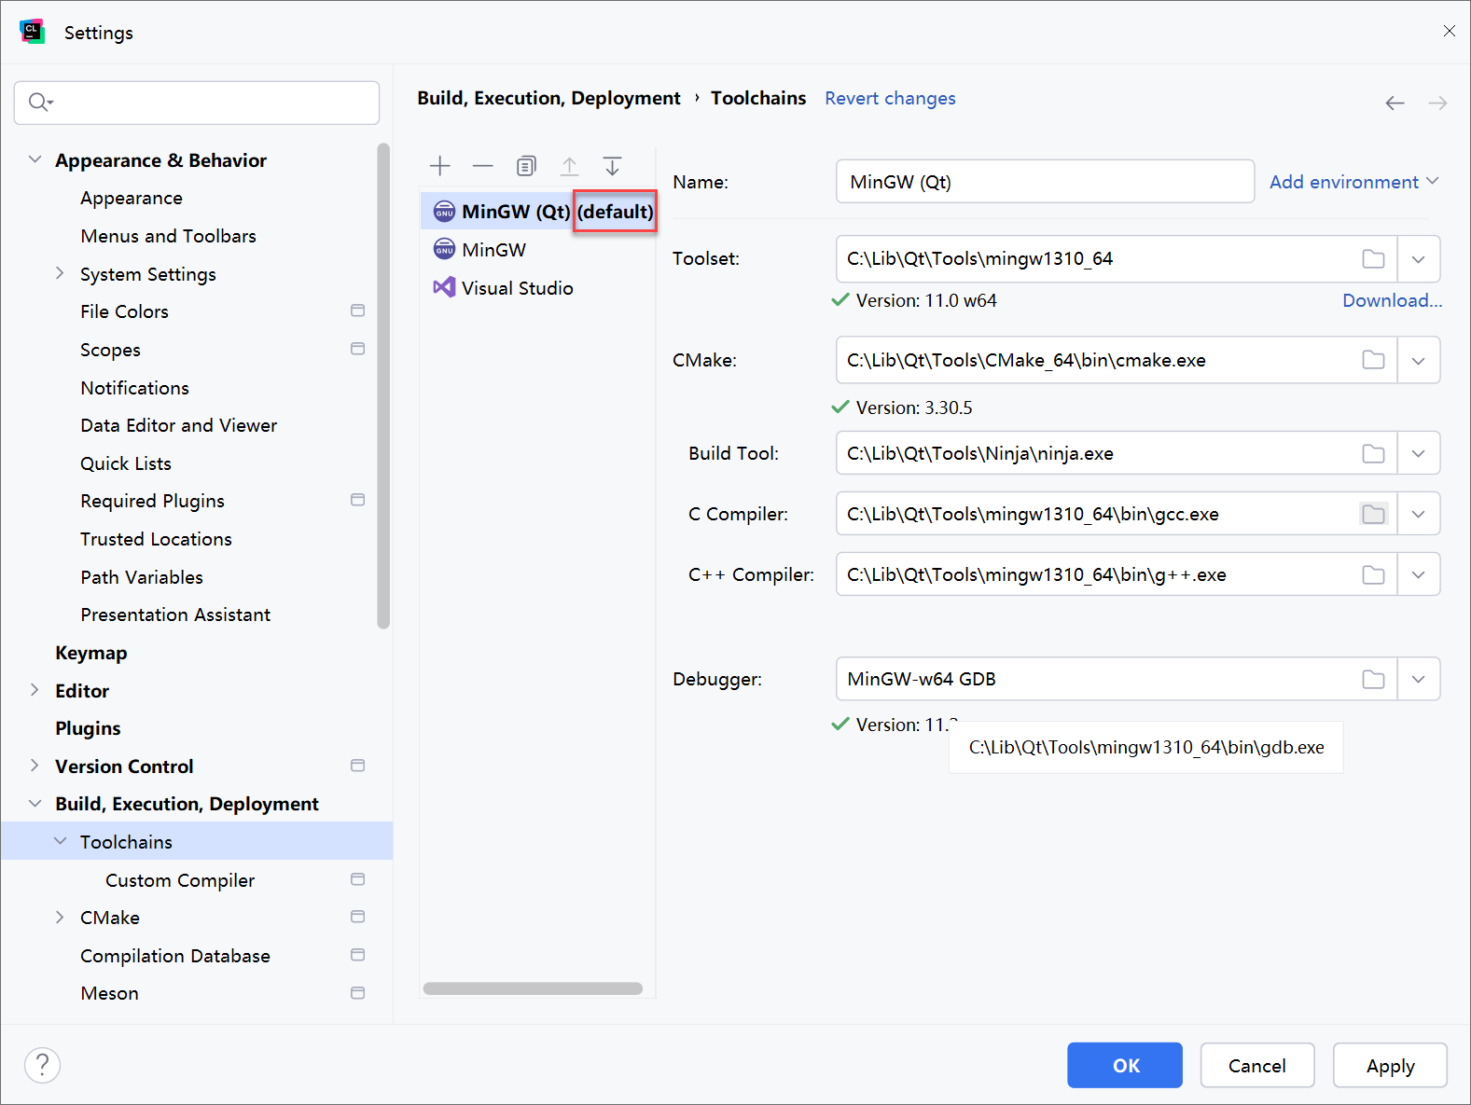1471x1105 pixels.
Task: Navigate forward in settings history
Action: point(1437,103)
